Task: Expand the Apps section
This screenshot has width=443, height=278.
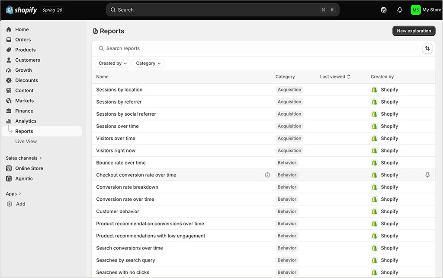Action: [x=13, y=194]
